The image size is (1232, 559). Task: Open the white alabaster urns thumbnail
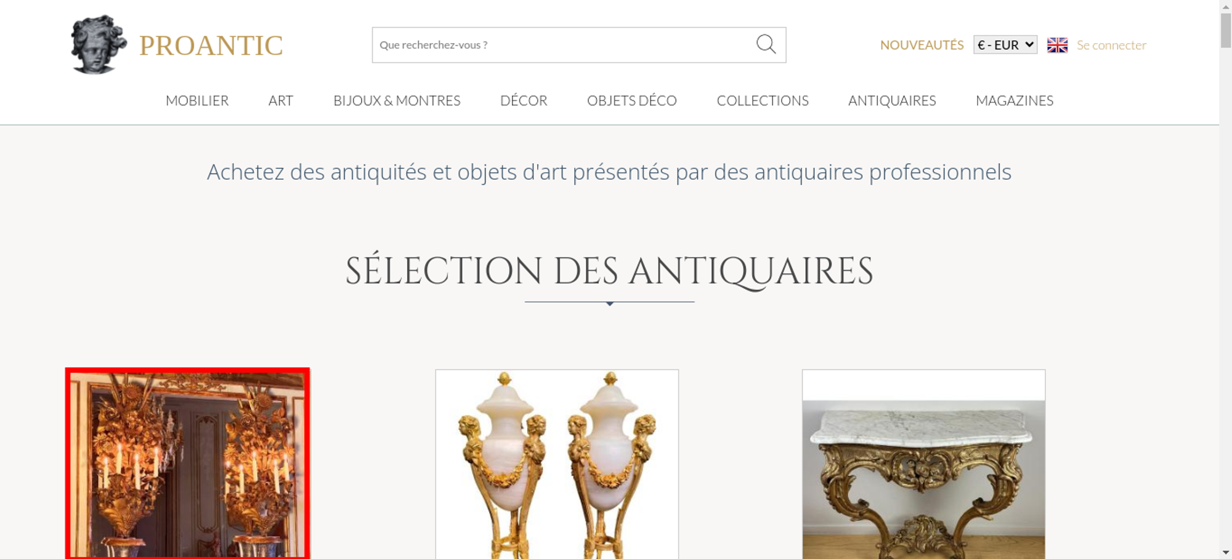[557, 464]
